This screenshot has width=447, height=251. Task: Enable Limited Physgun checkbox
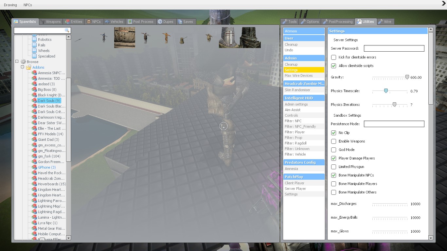[x=333, y=167]
